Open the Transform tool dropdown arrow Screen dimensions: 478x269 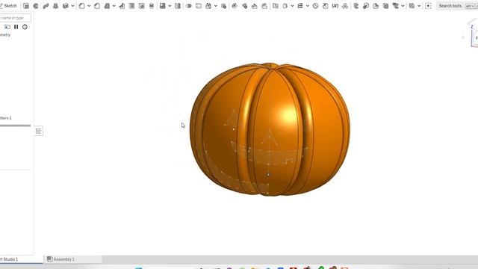pyautogui.click(x=216, y=6)
